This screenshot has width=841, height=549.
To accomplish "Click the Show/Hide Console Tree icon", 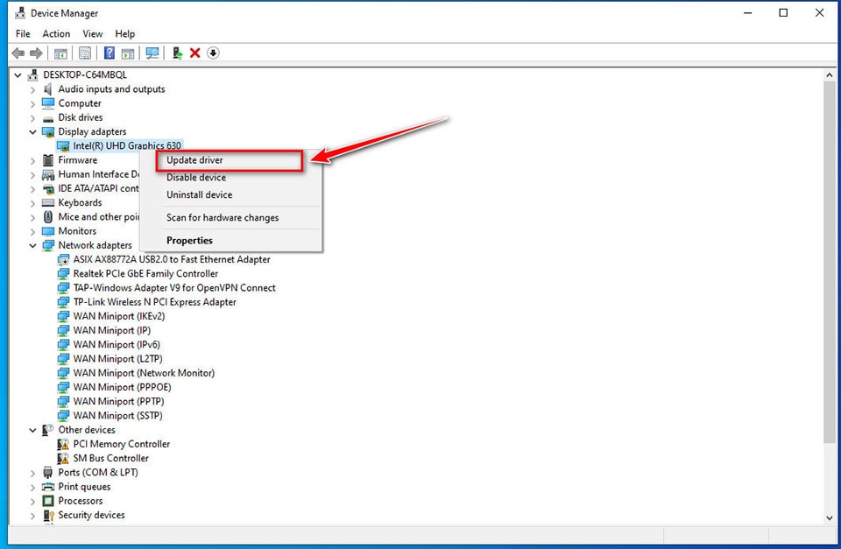I will 60,53.
